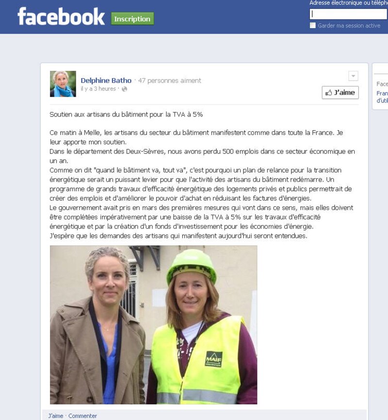Expand the post options dropdown arrow

[353, 76]
